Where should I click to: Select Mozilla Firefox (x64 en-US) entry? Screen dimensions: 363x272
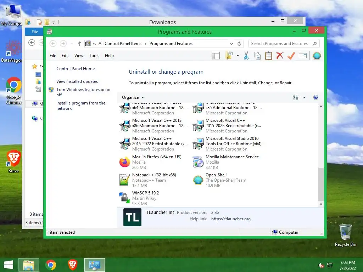click(x=153, y=162)
